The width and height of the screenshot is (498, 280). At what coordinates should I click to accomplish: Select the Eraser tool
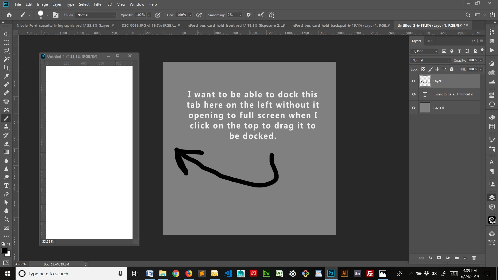pos(6,144)
